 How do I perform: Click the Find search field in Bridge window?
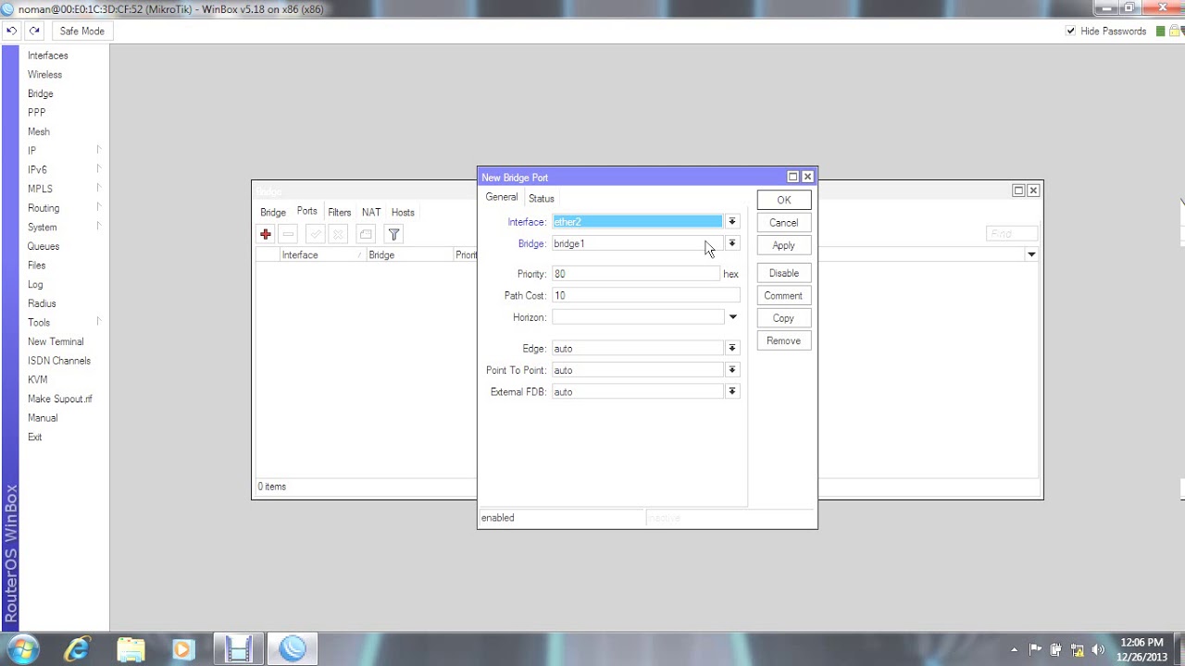[x=1011, y=234]
